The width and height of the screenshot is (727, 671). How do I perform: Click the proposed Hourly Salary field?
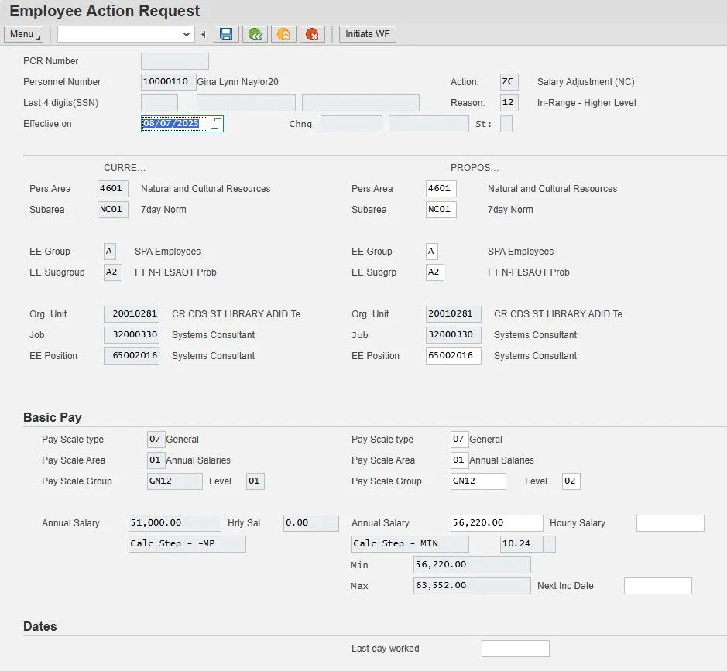[670, 523]
